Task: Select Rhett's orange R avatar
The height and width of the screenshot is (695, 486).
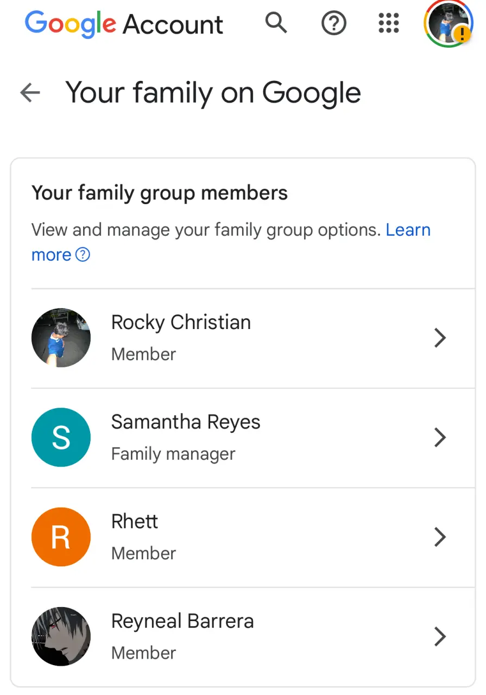Action: 61,536
